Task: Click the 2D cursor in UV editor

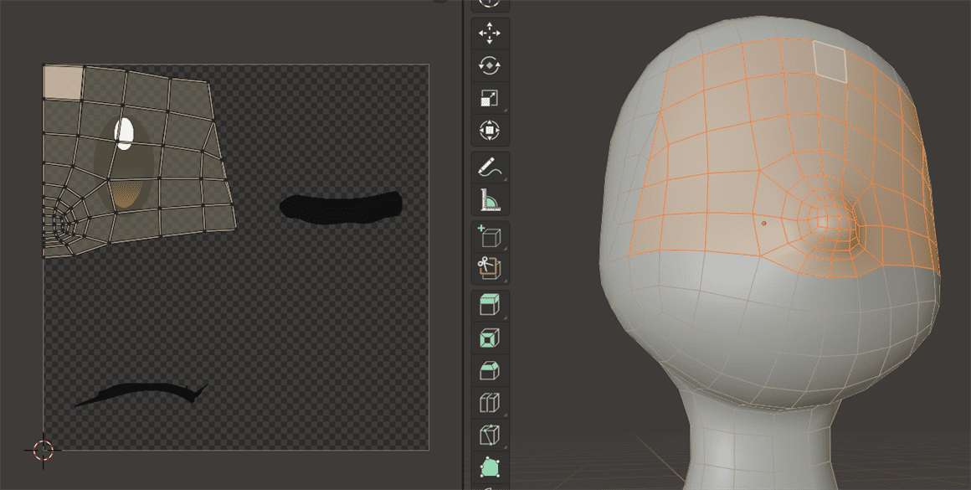Action: pyautogui.click(x=43, y=451)
